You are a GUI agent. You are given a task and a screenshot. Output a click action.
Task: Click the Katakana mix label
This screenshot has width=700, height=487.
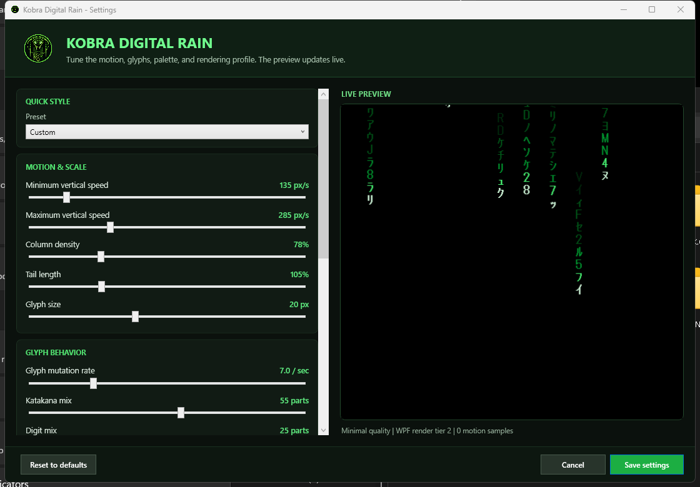click(49, 400)
